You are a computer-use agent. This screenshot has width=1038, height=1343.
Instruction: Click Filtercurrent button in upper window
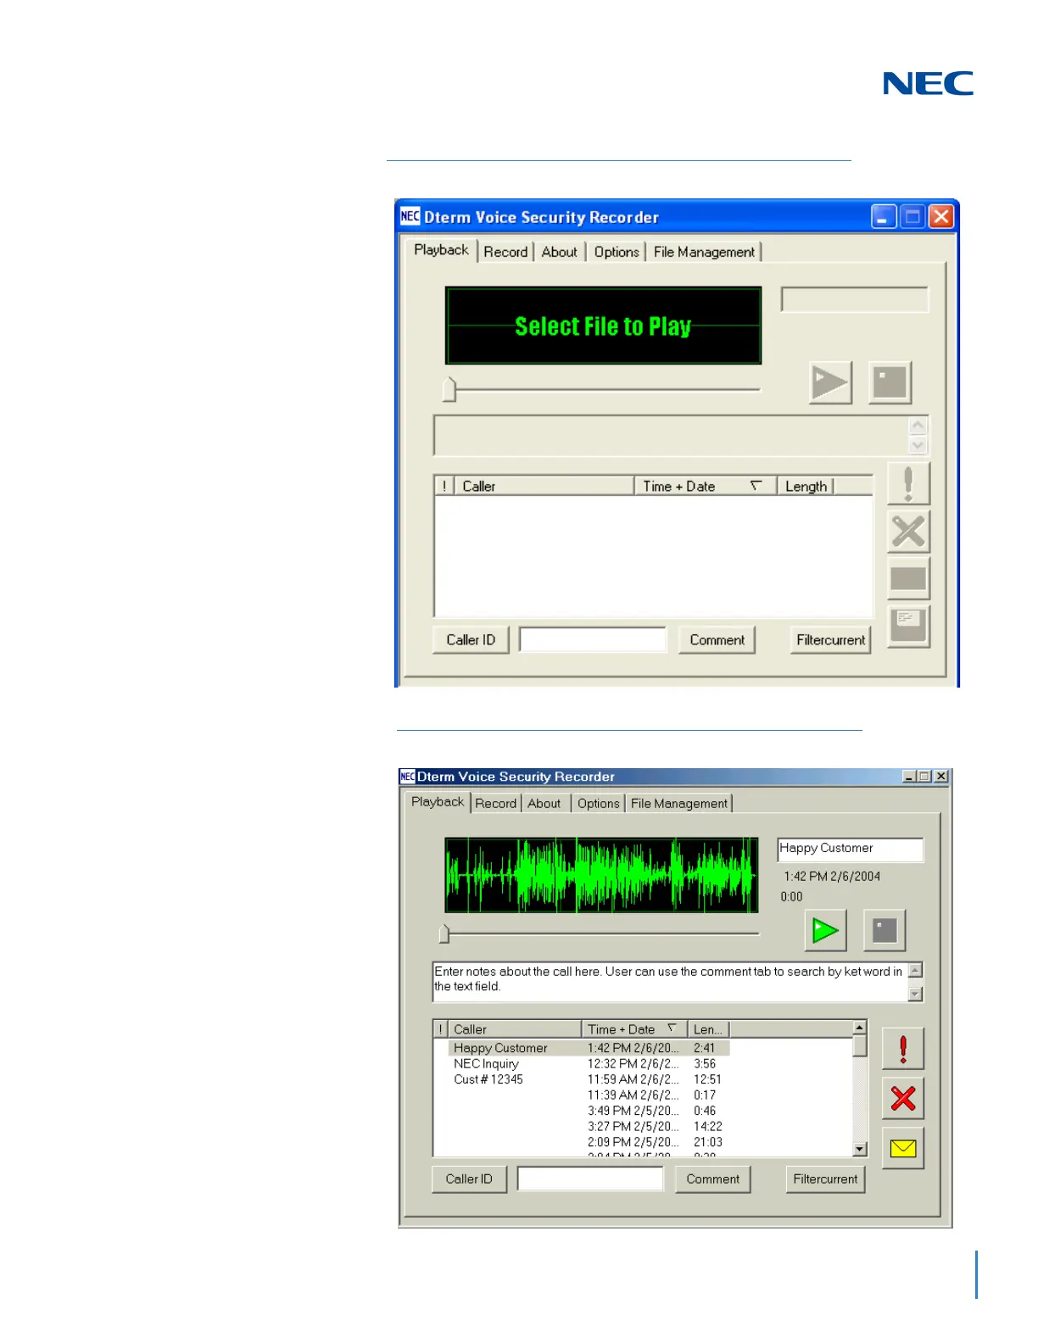click(x=831, y=640)
